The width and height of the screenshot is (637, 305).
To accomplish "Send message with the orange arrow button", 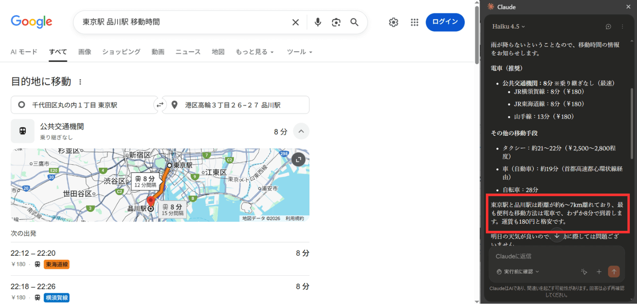I will (x=614, y=272).
